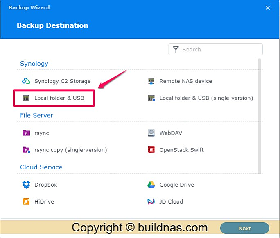This screenshot has height=238, width=280.
Task: Click the Synology section heading
Action: click(x=34, y=64)
